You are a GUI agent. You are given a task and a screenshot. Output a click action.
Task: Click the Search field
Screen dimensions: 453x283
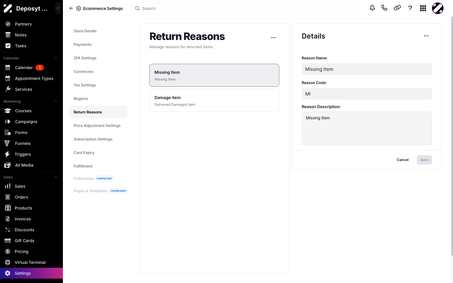coord(243,9)
